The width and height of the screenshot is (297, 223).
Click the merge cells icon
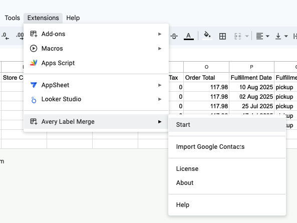point(238,36)
